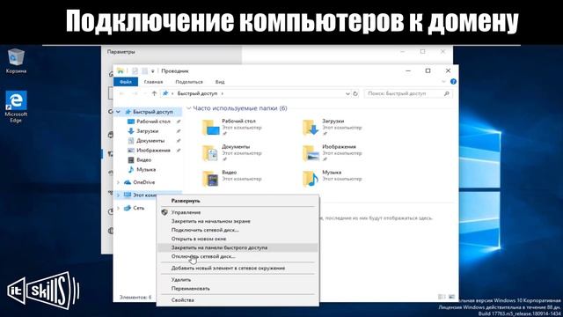This screenshot has width=563, height=317.
Task: Expand the Этот компьютер tree node
Action: pyautogui.click(x=118, y=195)
